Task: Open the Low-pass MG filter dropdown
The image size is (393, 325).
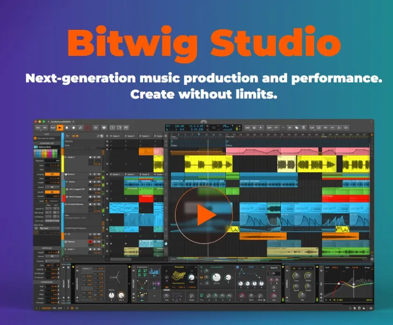Action: [x=217, y=267]
